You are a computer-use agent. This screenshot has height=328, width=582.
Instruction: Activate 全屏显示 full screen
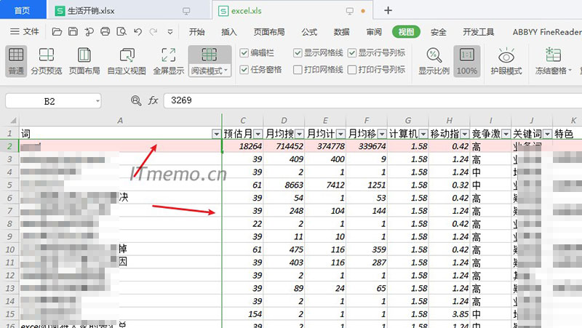[x=169, y=61]
